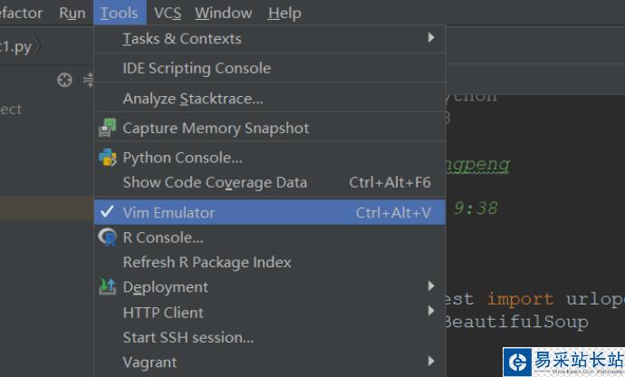Select Show Code Coverage Data
625x377 pixels.
tap(215, 182)
